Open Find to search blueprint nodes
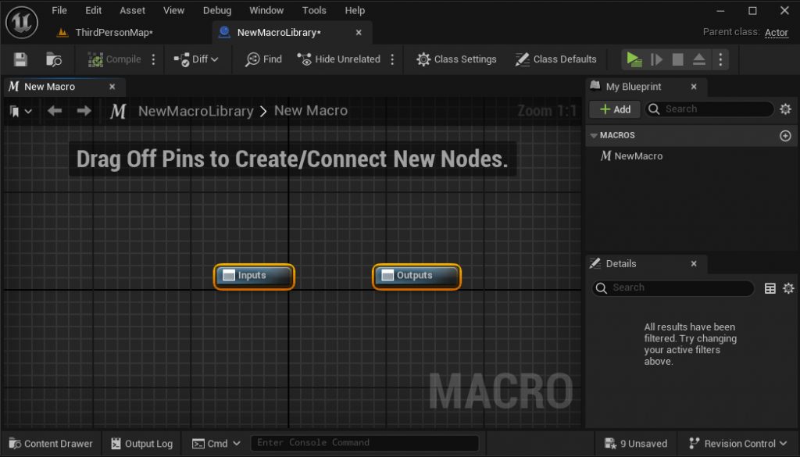Viewport: 800px width, 457px height. (262, 59)
